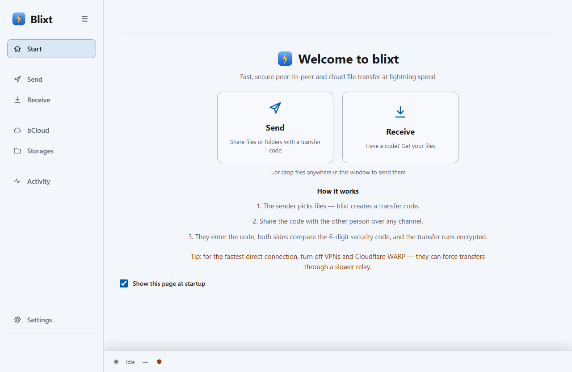Click the Storages folder icon
The width and height of the screenshot is (572, 372).
(17, 151)
